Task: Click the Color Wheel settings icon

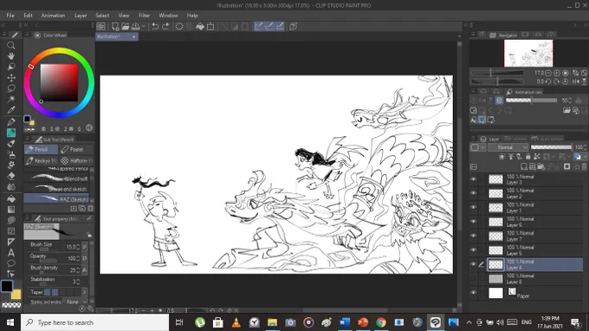Action: point(89,127)
